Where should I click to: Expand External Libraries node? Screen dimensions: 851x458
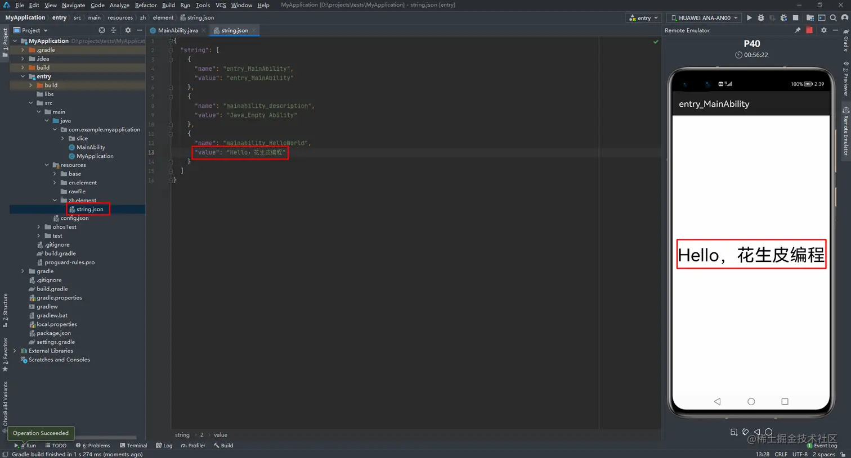(x=15, y=351)
